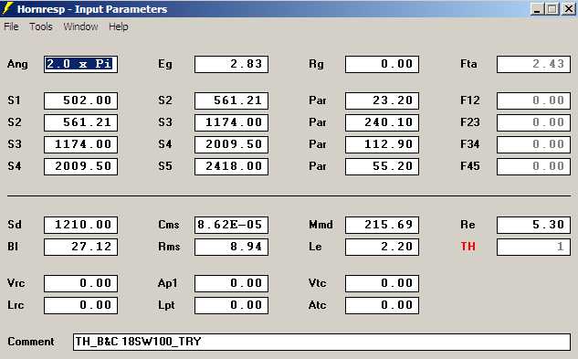
Task: Click the Comment label
Action: point(31,342)
